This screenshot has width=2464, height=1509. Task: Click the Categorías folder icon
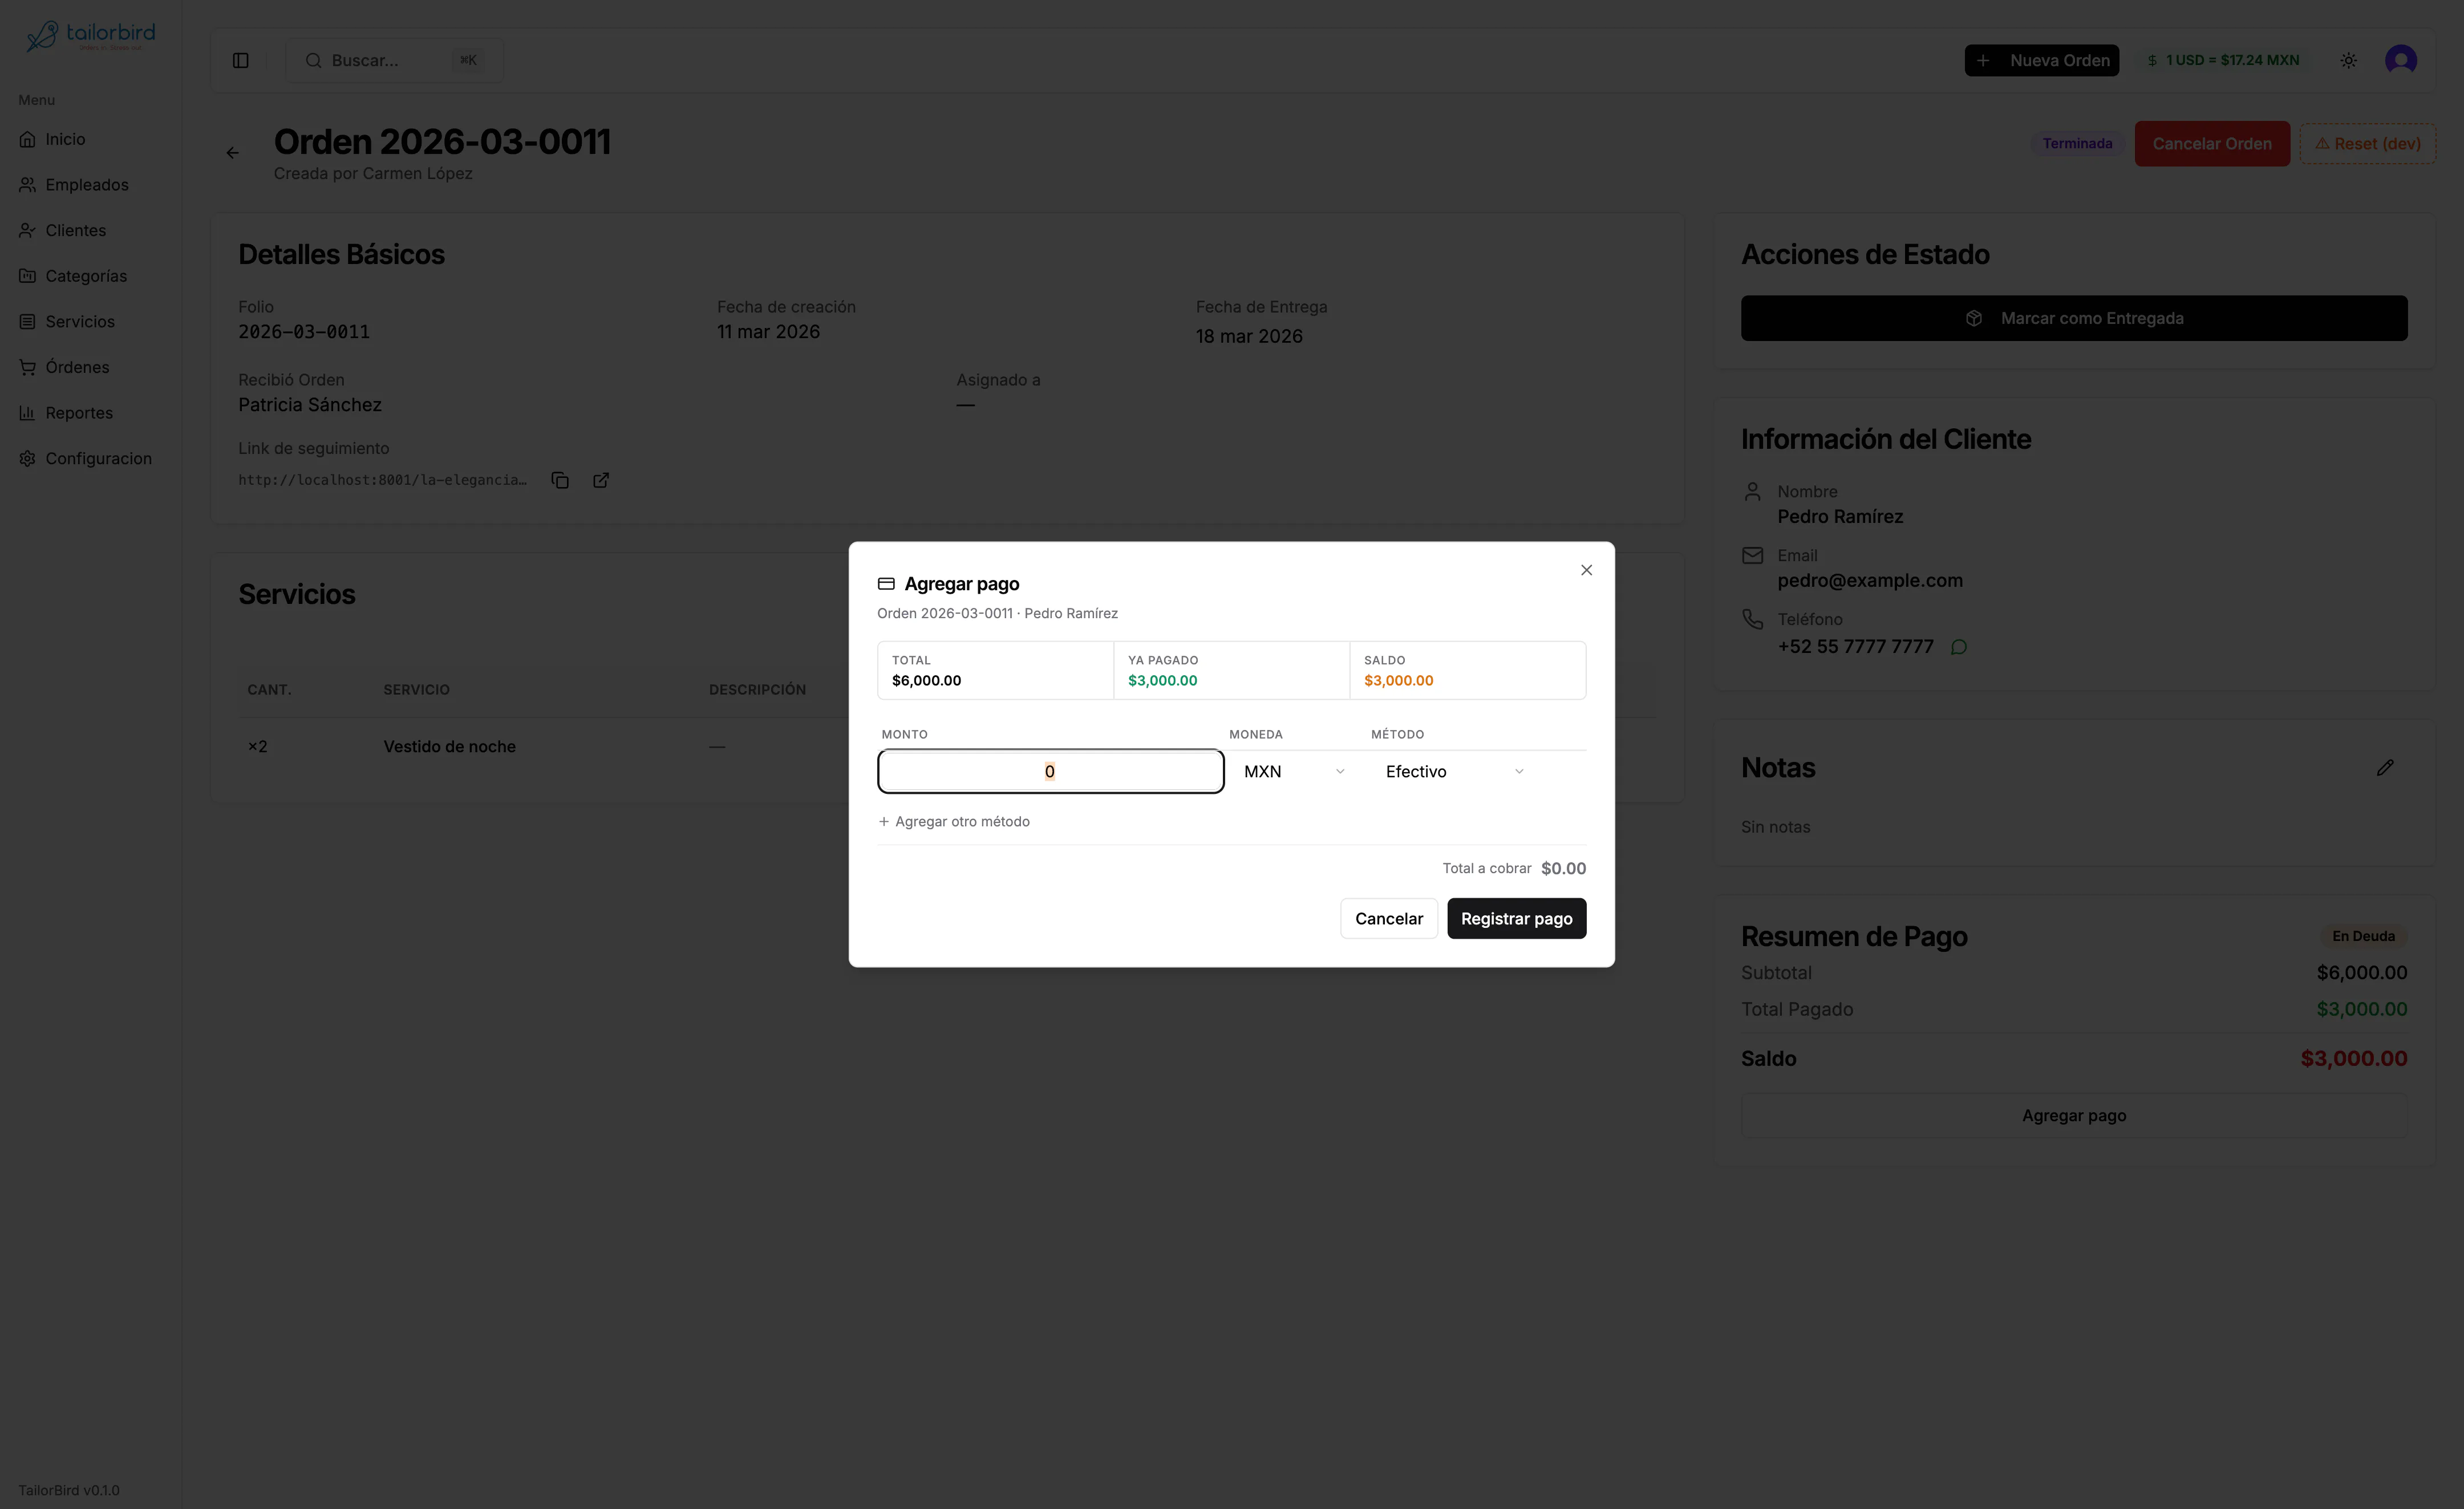click(x=28, y=276)
